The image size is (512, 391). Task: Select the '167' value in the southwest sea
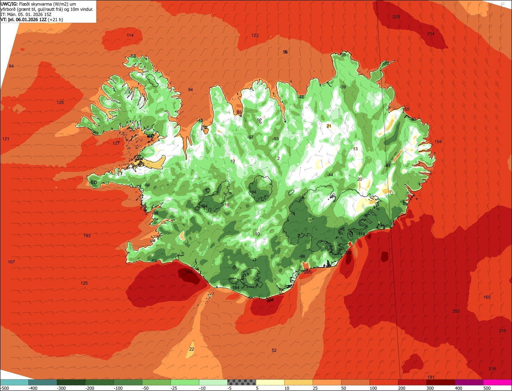tap(11, 262)
